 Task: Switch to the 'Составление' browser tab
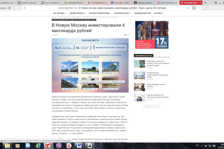pyautogui.click(x=98, y=3)
